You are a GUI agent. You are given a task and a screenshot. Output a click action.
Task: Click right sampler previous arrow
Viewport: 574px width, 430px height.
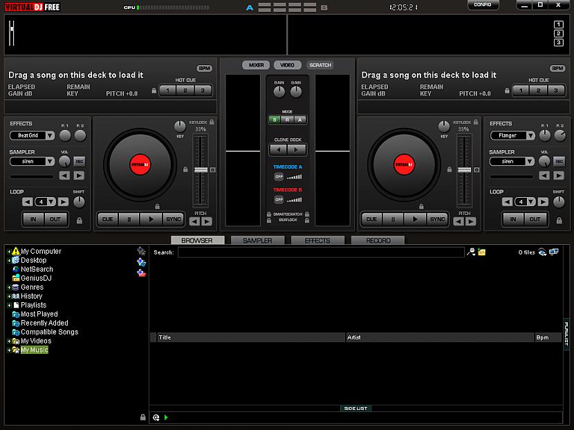coord(544,176)
